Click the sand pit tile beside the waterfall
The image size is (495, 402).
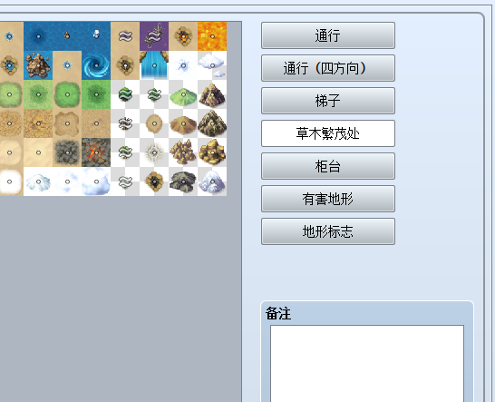click(x=125, y=65)
